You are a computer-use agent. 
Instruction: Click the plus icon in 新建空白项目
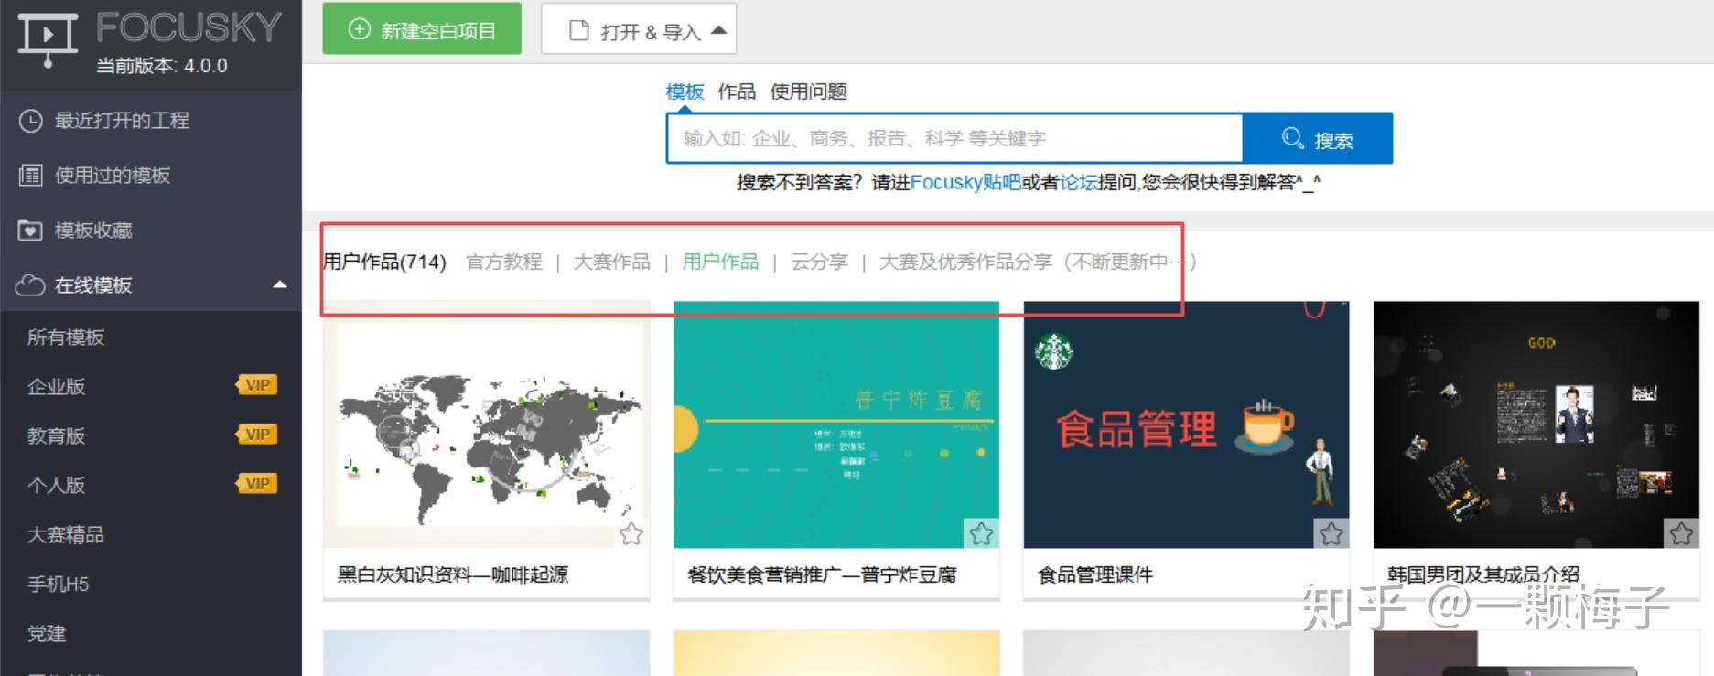pos(360,29)
